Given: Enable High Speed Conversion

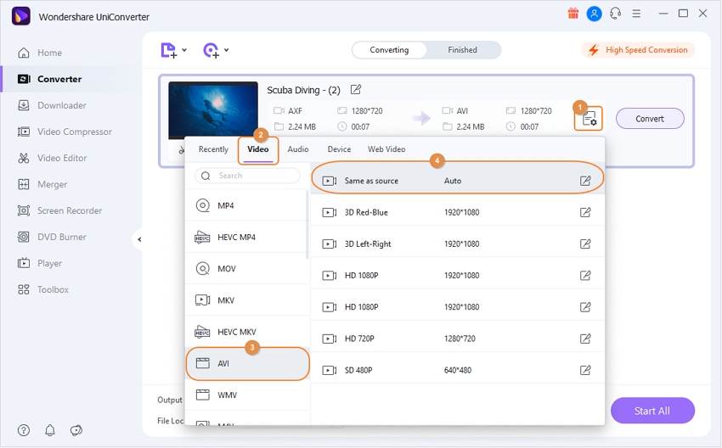Looking at the screenshot, I should click(x=639, y=50).
